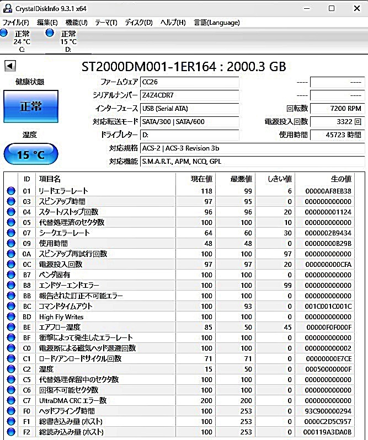Viewport: 368px width, 440px height.
Task: Select the 衝撃によって発生したエラーレート row
Action: [180, 337]
